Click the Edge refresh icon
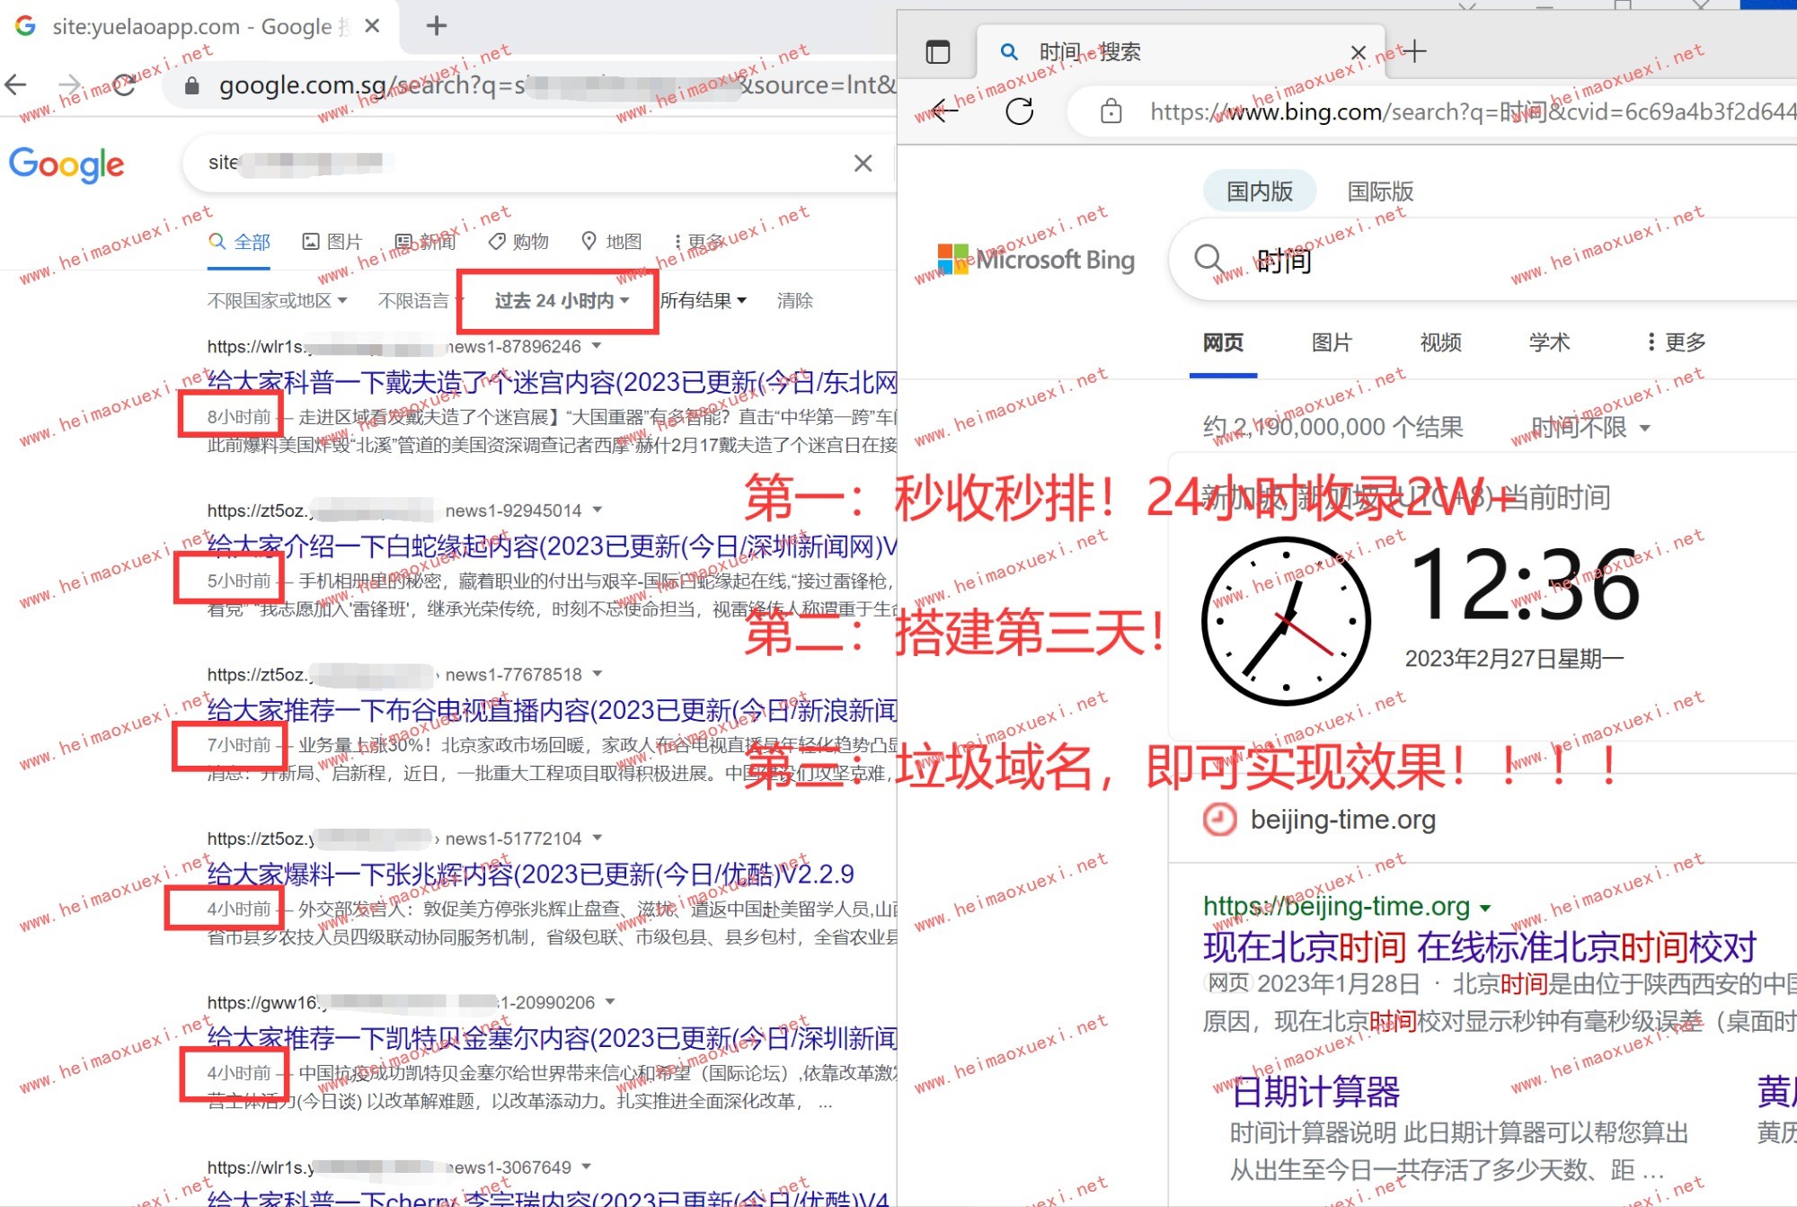This screenshot has height=1207, width=1797. point(1019,111)
